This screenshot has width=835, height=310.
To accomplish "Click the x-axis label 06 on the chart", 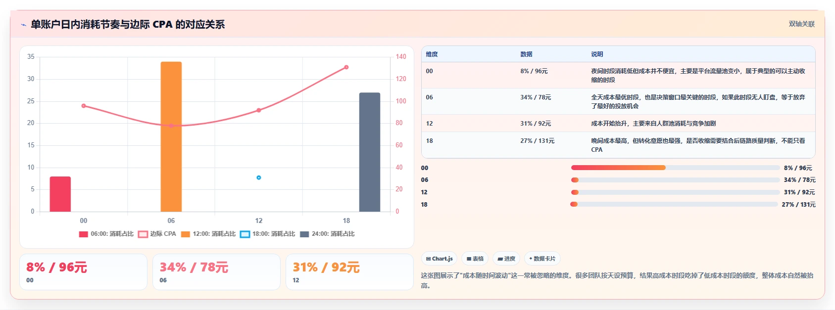I will coord(171,221).
